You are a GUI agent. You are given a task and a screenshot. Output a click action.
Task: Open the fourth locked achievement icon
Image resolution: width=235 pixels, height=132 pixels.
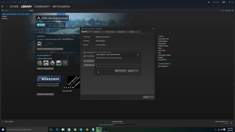(59, 63)
